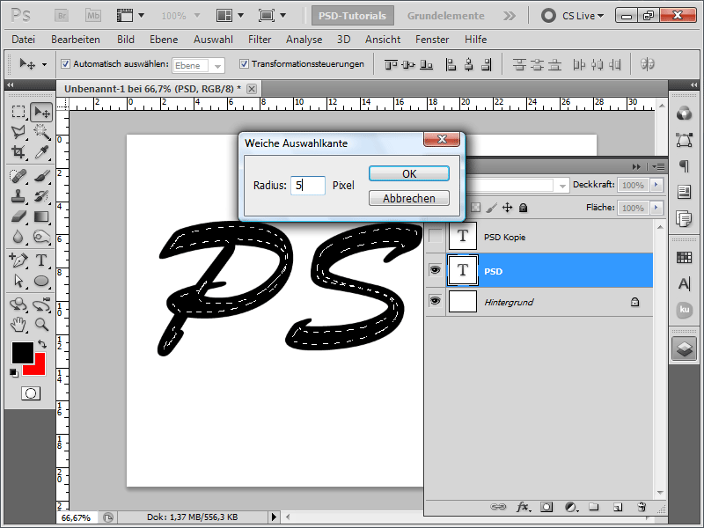Select the Sponge tool
Viewport: 704px width, 528px height.
[x=41, y=237]
